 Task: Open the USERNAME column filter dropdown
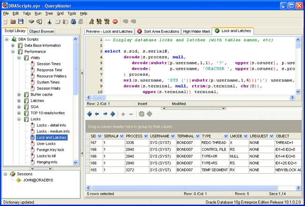click(x=173, y=136)
